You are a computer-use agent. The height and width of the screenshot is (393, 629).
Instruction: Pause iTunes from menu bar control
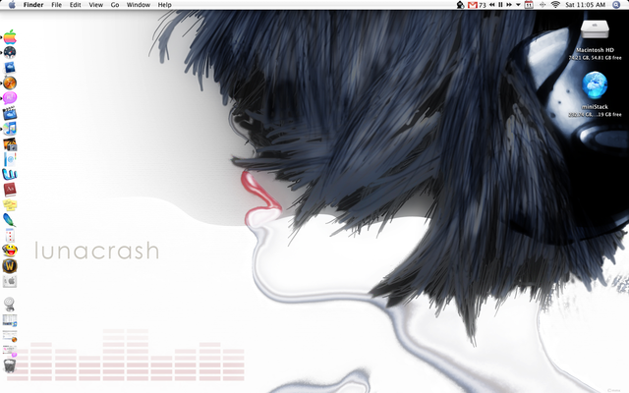click(500, 5)
